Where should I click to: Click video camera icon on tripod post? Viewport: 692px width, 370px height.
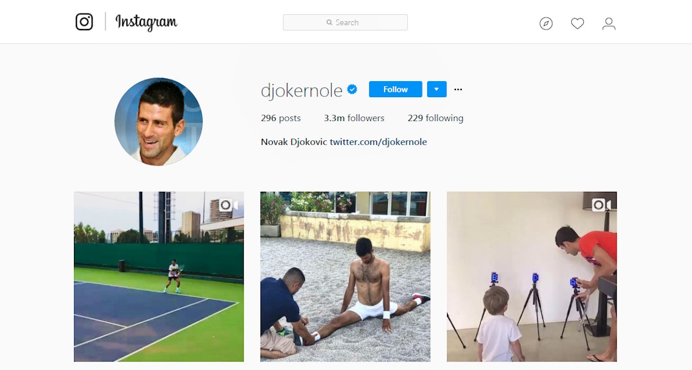(601, 205)
